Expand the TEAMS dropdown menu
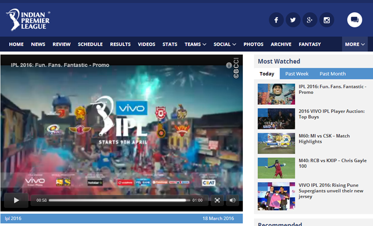The width and height of the screenshot is (373, 226). click(x=195, y=44)
